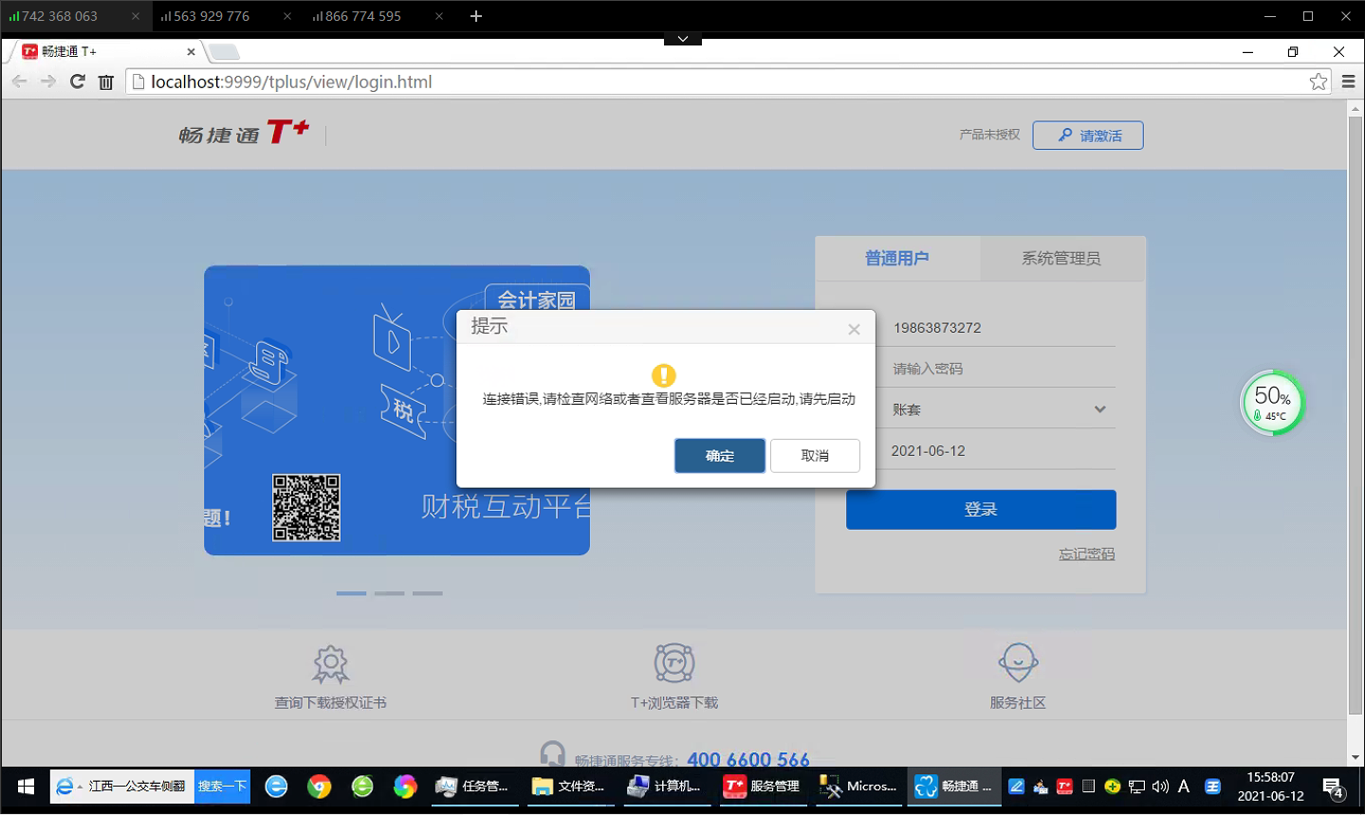Click 取消 in the dialog

(815, 456)
